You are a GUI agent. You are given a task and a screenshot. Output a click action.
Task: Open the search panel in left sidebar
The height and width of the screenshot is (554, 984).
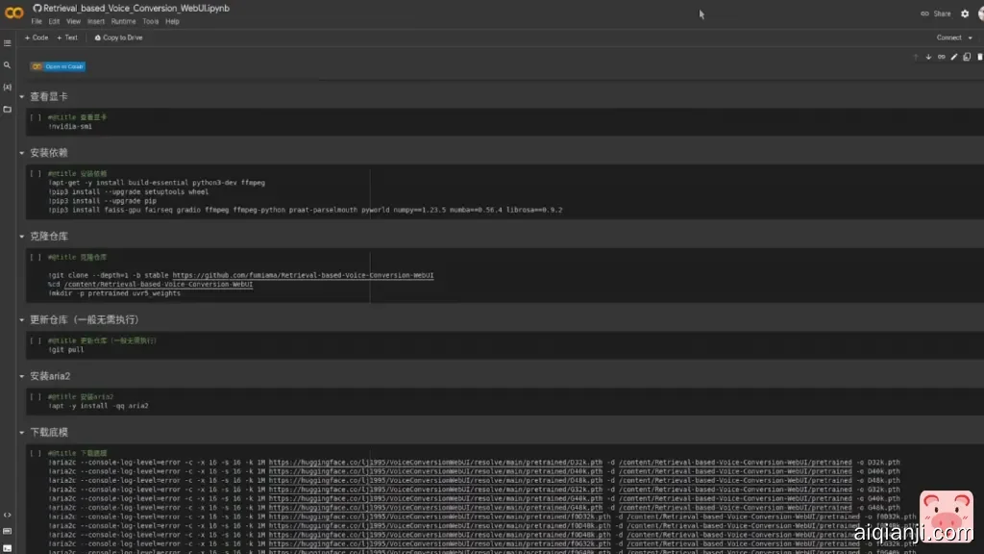pos(8,65)
